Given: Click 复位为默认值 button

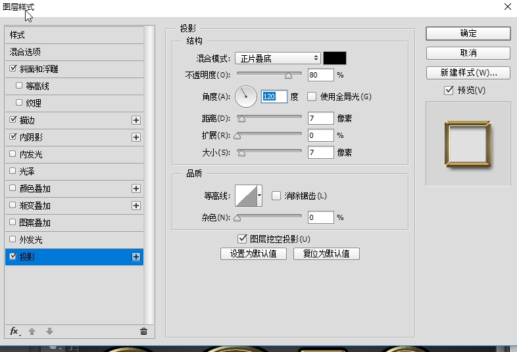Looking at the screenshot, I should 326,254.
